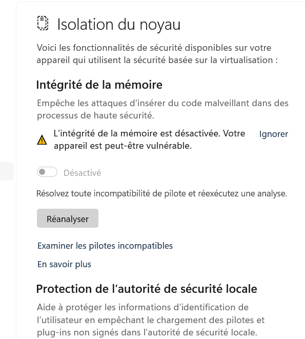The image size is (305, 339).
Task: Open Examiner les pilotes incompatibles link
Action: tap(105, 246)
